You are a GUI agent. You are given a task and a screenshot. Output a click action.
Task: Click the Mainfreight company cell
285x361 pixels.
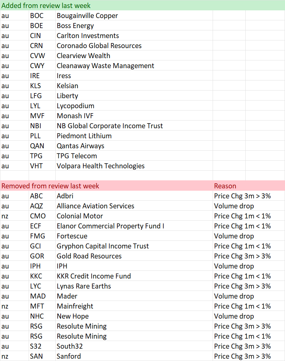[x=134, y=306]
